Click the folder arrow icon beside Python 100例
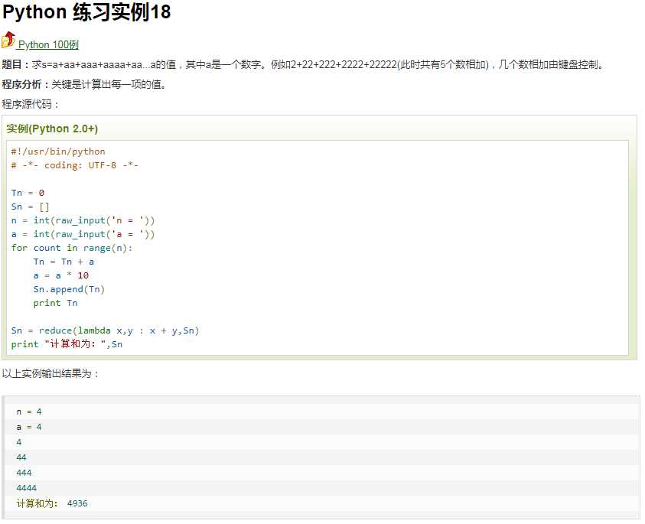Viewport: 645px width, 524px height. (x=8, y=40)
